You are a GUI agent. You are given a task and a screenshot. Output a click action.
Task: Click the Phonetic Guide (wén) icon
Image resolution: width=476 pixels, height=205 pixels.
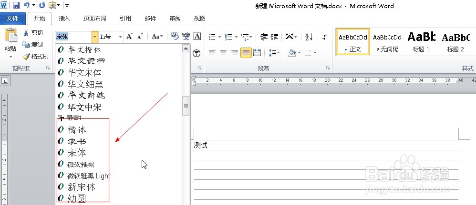tap(186, 37)
